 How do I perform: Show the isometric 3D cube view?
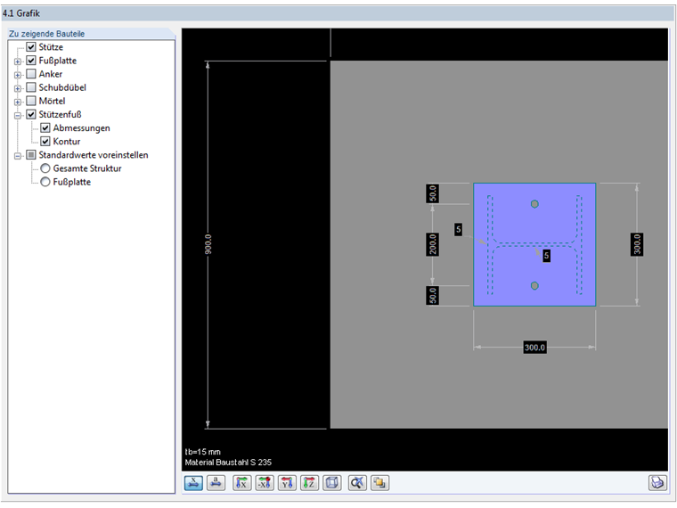332,482
